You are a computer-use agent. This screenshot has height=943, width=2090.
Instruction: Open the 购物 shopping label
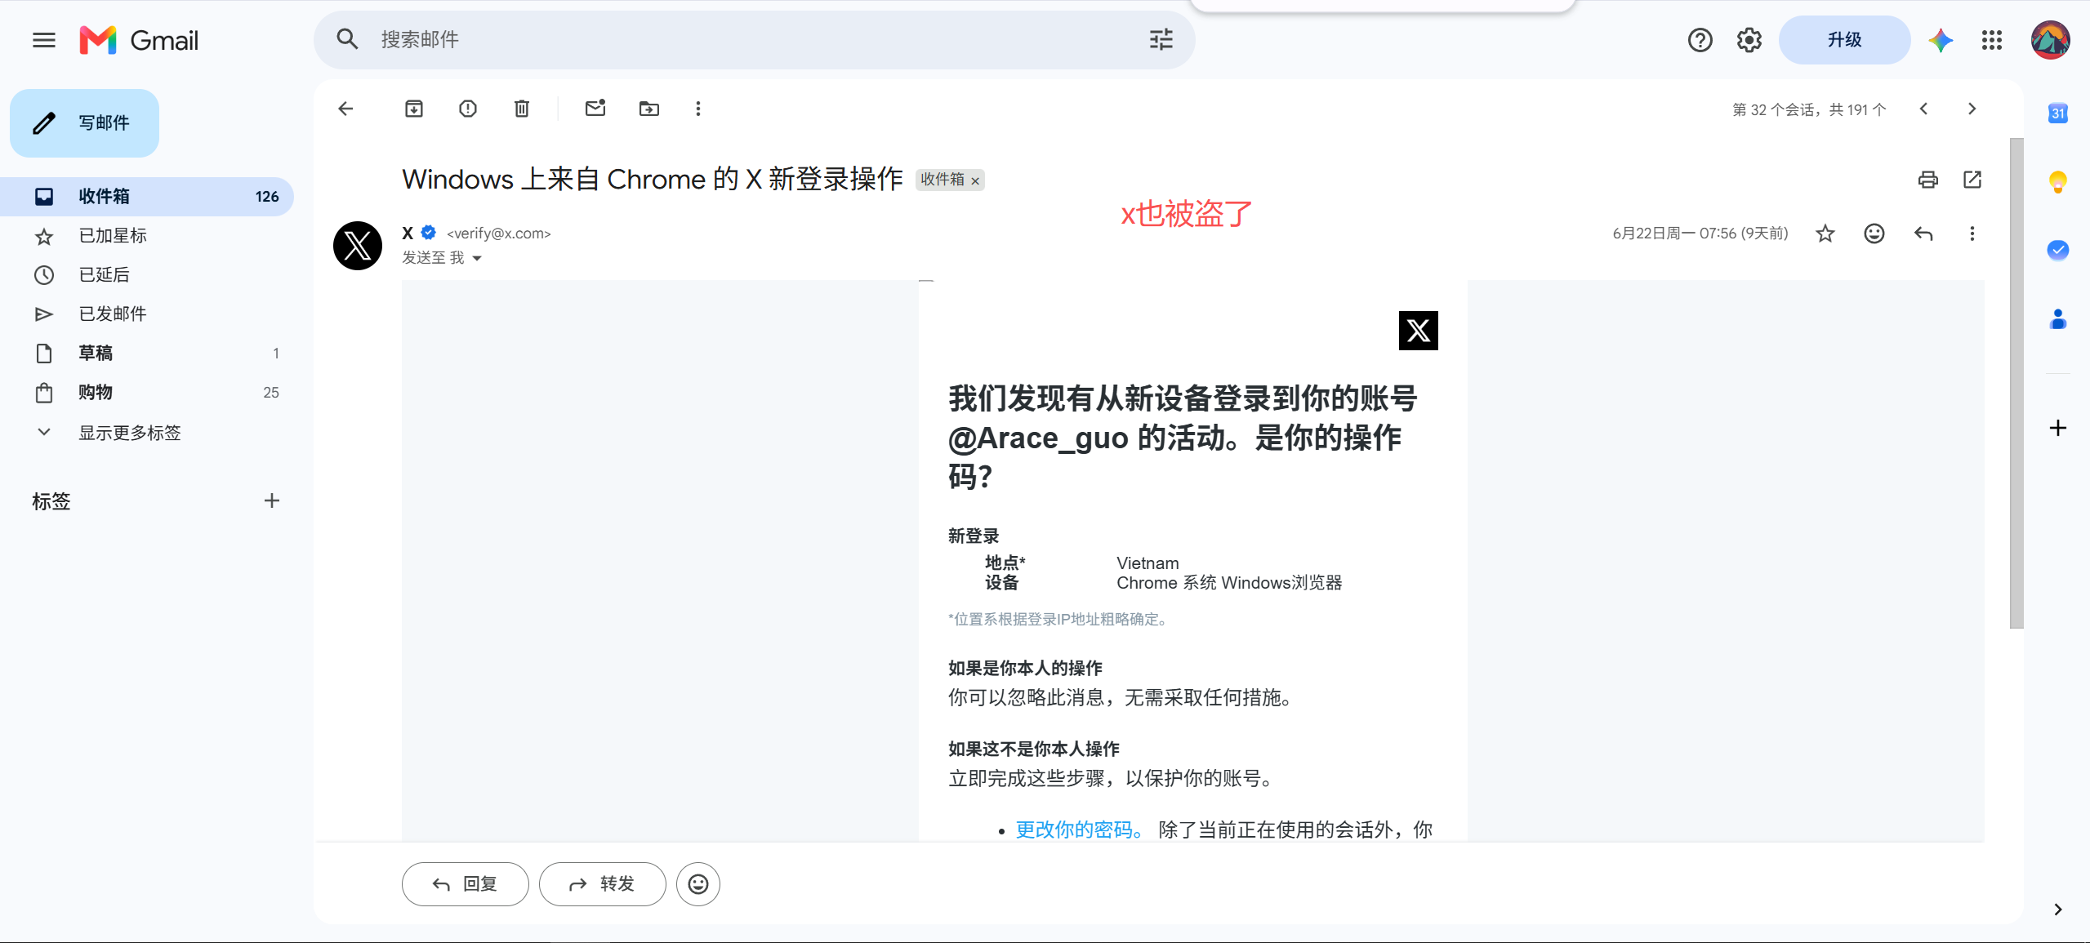[x=147, y=393]
